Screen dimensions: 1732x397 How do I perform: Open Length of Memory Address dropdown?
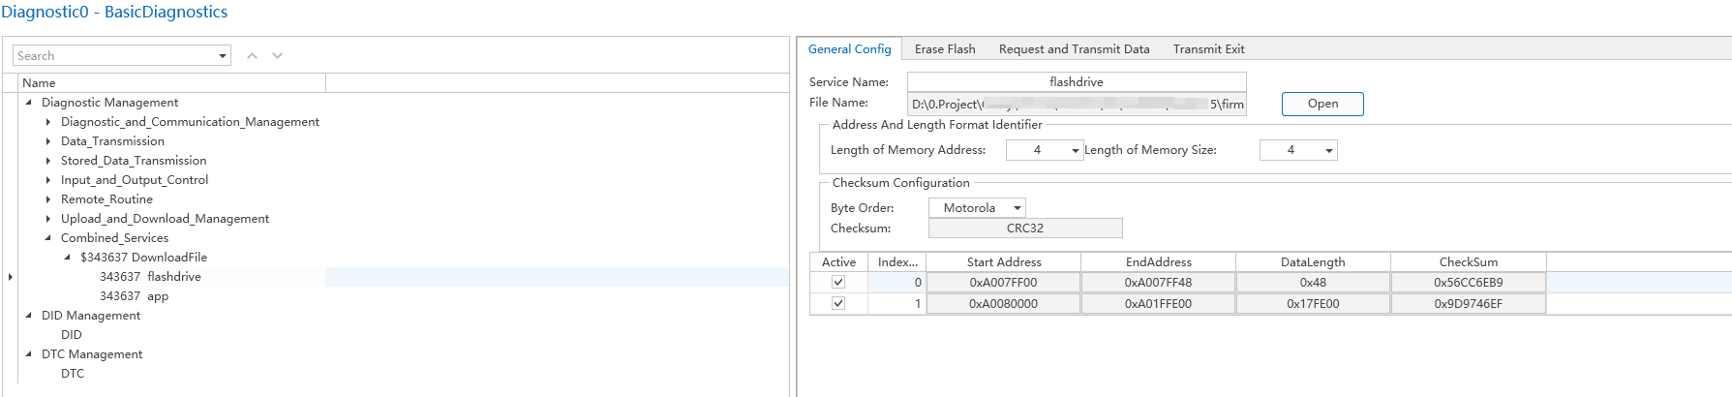pyautogui.click(x=1075, y=151)
